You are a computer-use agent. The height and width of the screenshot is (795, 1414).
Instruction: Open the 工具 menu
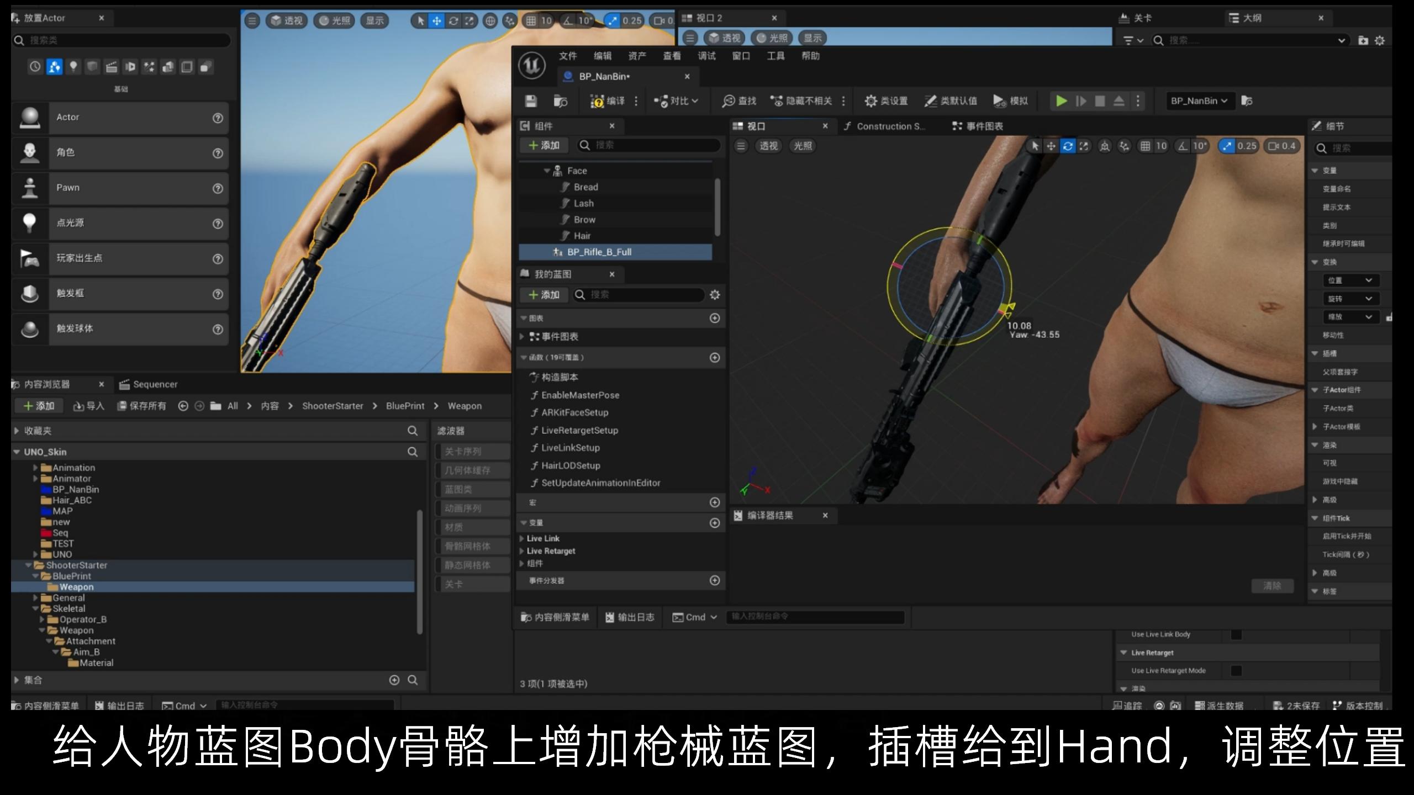click(x=775, y=56)
